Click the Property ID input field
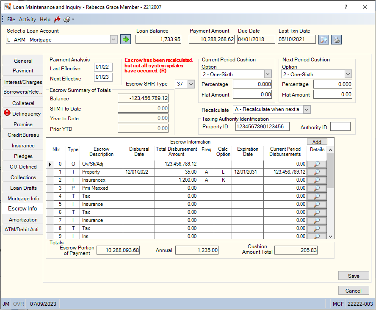376x310 pixels. [x=263, y=127]
